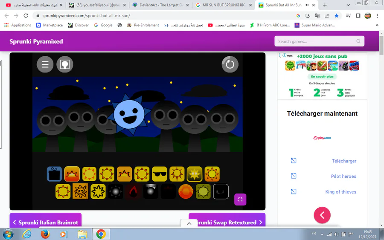Click the address bar URL
Screen dimensions: 384x240
[86, 16]
